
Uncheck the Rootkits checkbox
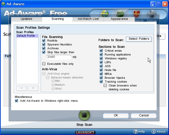pos(44,41)
